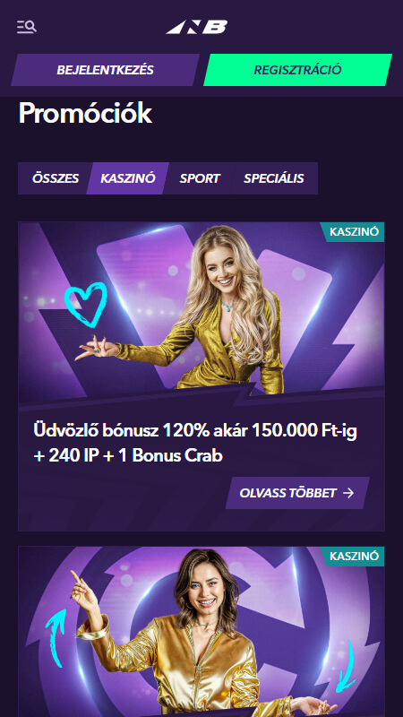This screenshot has width=403, height=717.
Task: Click the Bejelentkezés login button
Action: point(105,70)
